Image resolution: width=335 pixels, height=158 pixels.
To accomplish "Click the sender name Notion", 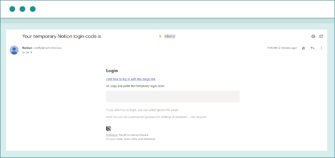I will tap(27, 48).
